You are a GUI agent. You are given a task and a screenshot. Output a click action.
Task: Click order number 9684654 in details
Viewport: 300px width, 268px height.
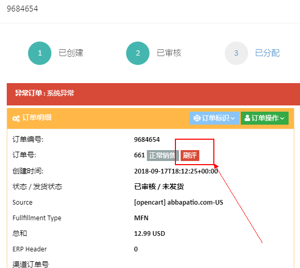tap(147, 140)
